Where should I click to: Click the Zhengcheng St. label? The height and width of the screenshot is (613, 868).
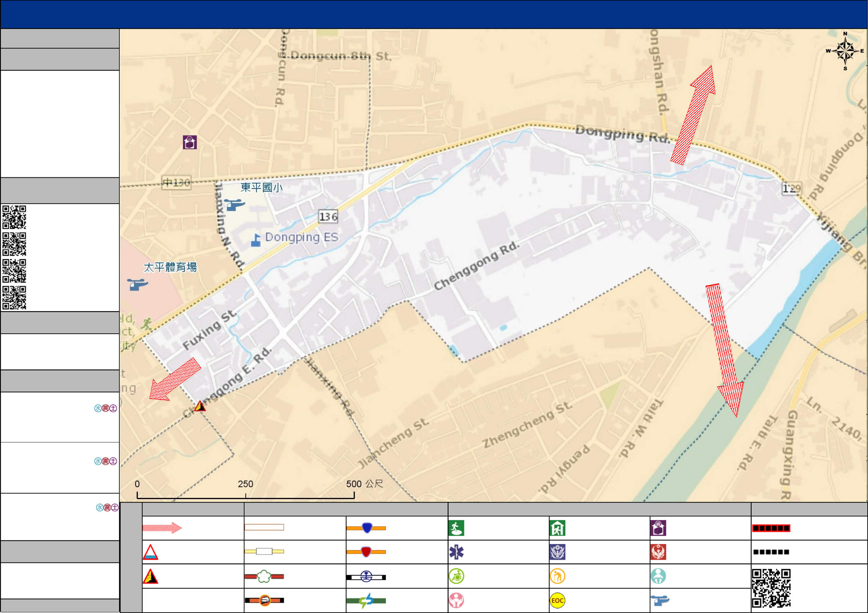click(528, 424)
